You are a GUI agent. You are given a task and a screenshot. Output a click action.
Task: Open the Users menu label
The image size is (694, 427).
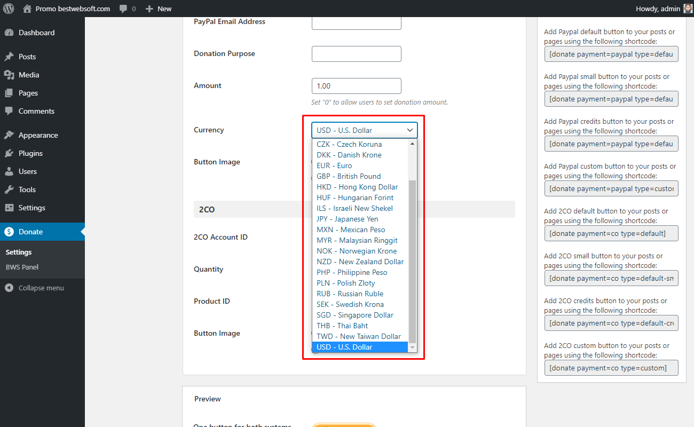coord(28,171)
